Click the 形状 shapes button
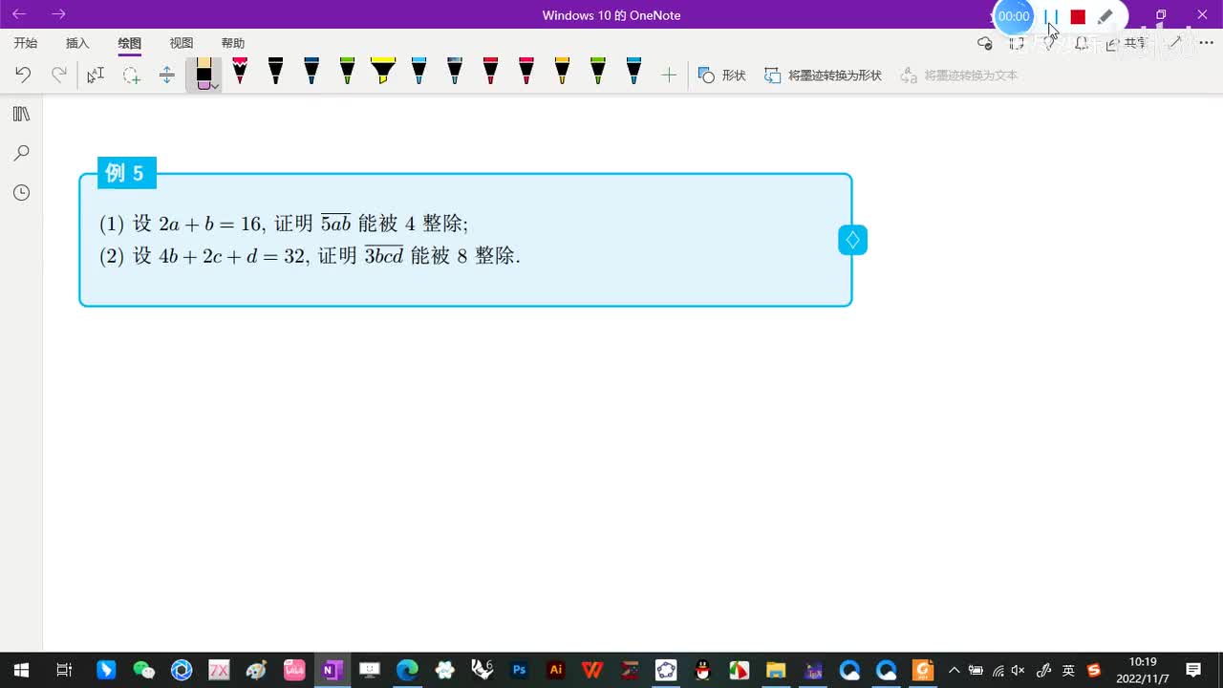This screenshot has width=1223, height=688. [721, 75]
